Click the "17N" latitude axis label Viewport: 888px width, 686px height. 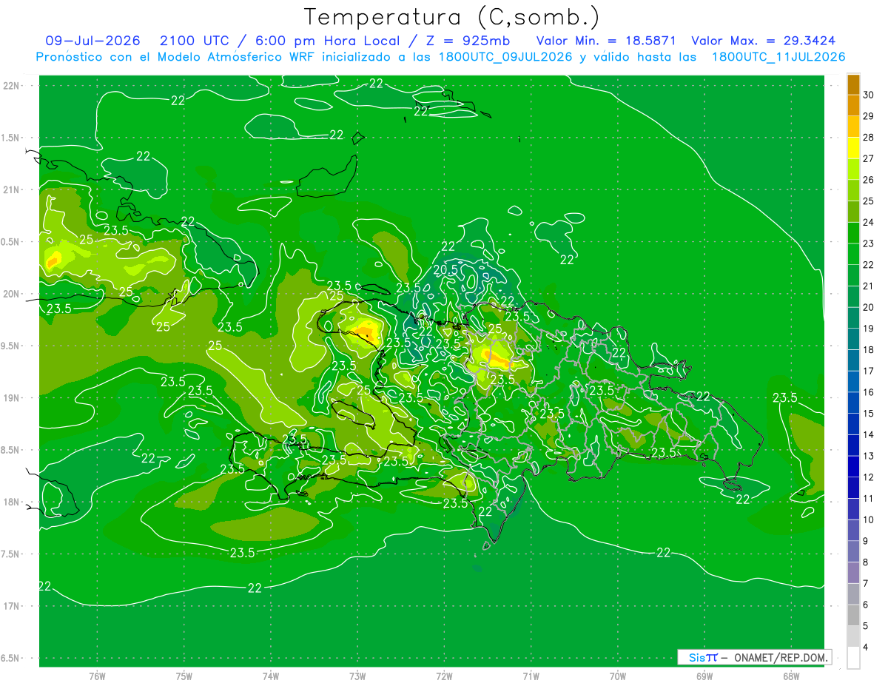click(13, 606)
